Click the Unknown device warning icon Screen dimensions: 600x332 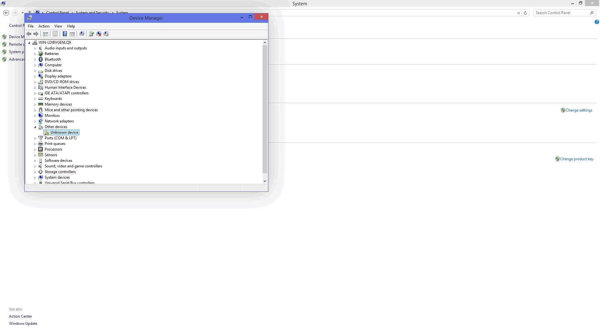[47, 133]
